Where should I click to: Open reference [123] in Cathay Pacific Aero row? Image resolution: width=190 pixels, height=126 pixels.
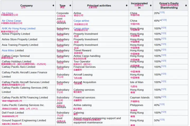(x=164, y=66)
